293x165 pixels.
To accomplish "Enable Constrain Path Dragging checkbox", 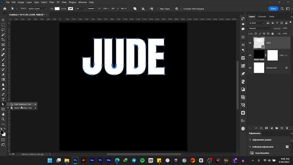I will click(x=181, y=9).
